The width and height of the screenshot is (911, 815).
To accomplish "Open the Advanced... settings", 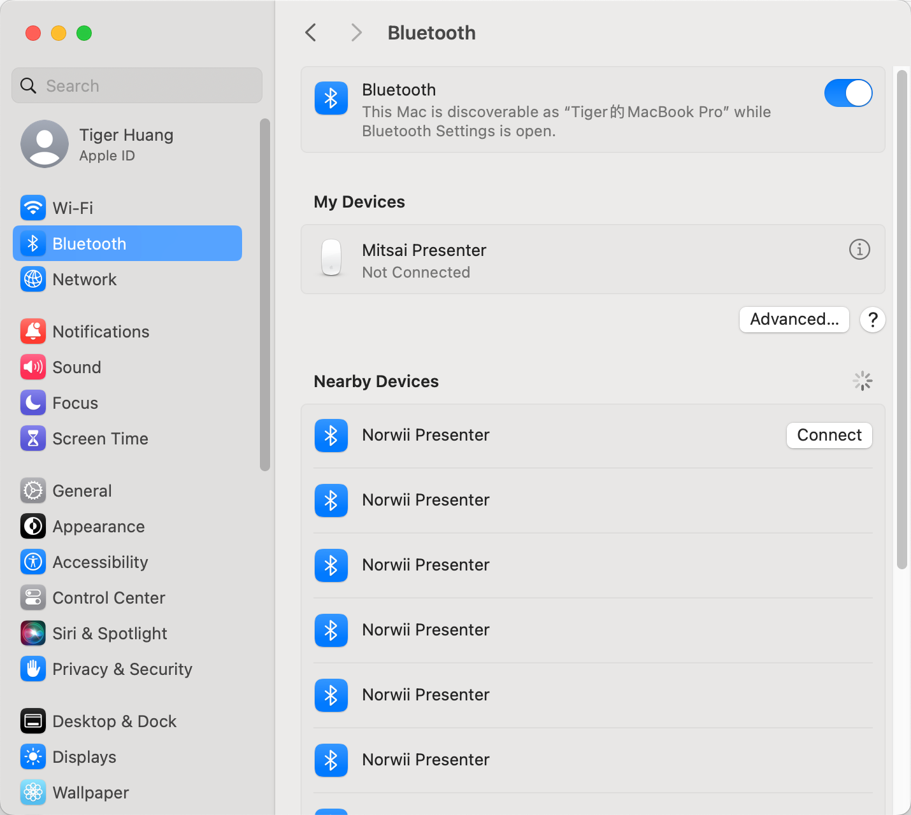I will 794,319.
